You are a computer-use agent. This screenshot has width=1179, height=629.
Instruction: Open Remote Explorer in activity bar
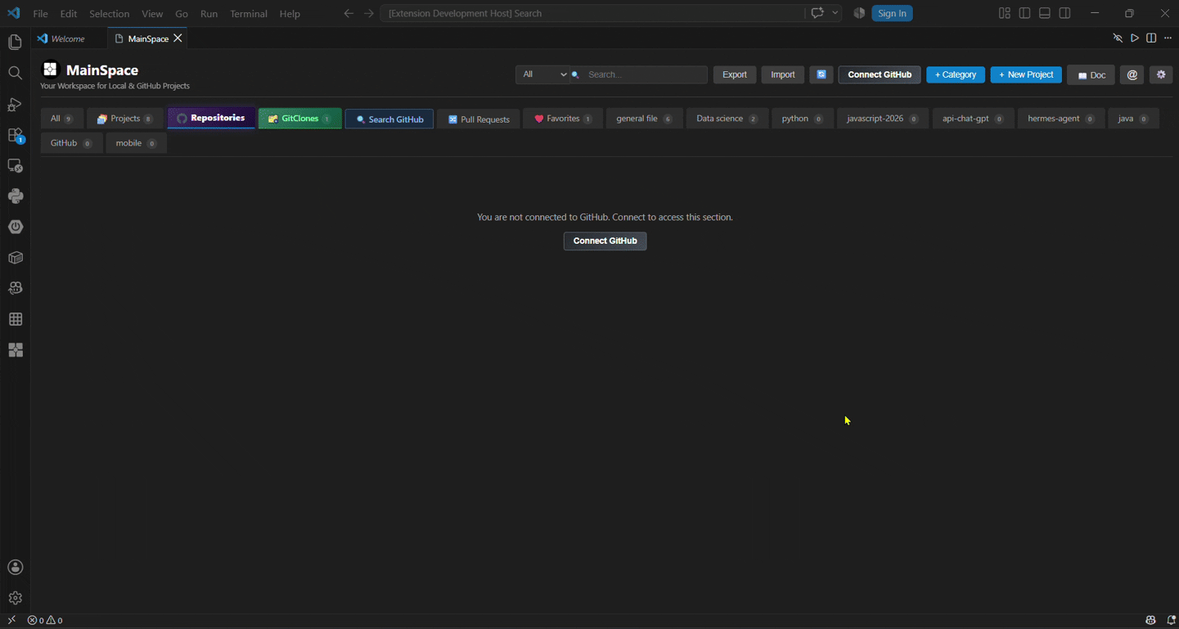click(x=15, y=166)
